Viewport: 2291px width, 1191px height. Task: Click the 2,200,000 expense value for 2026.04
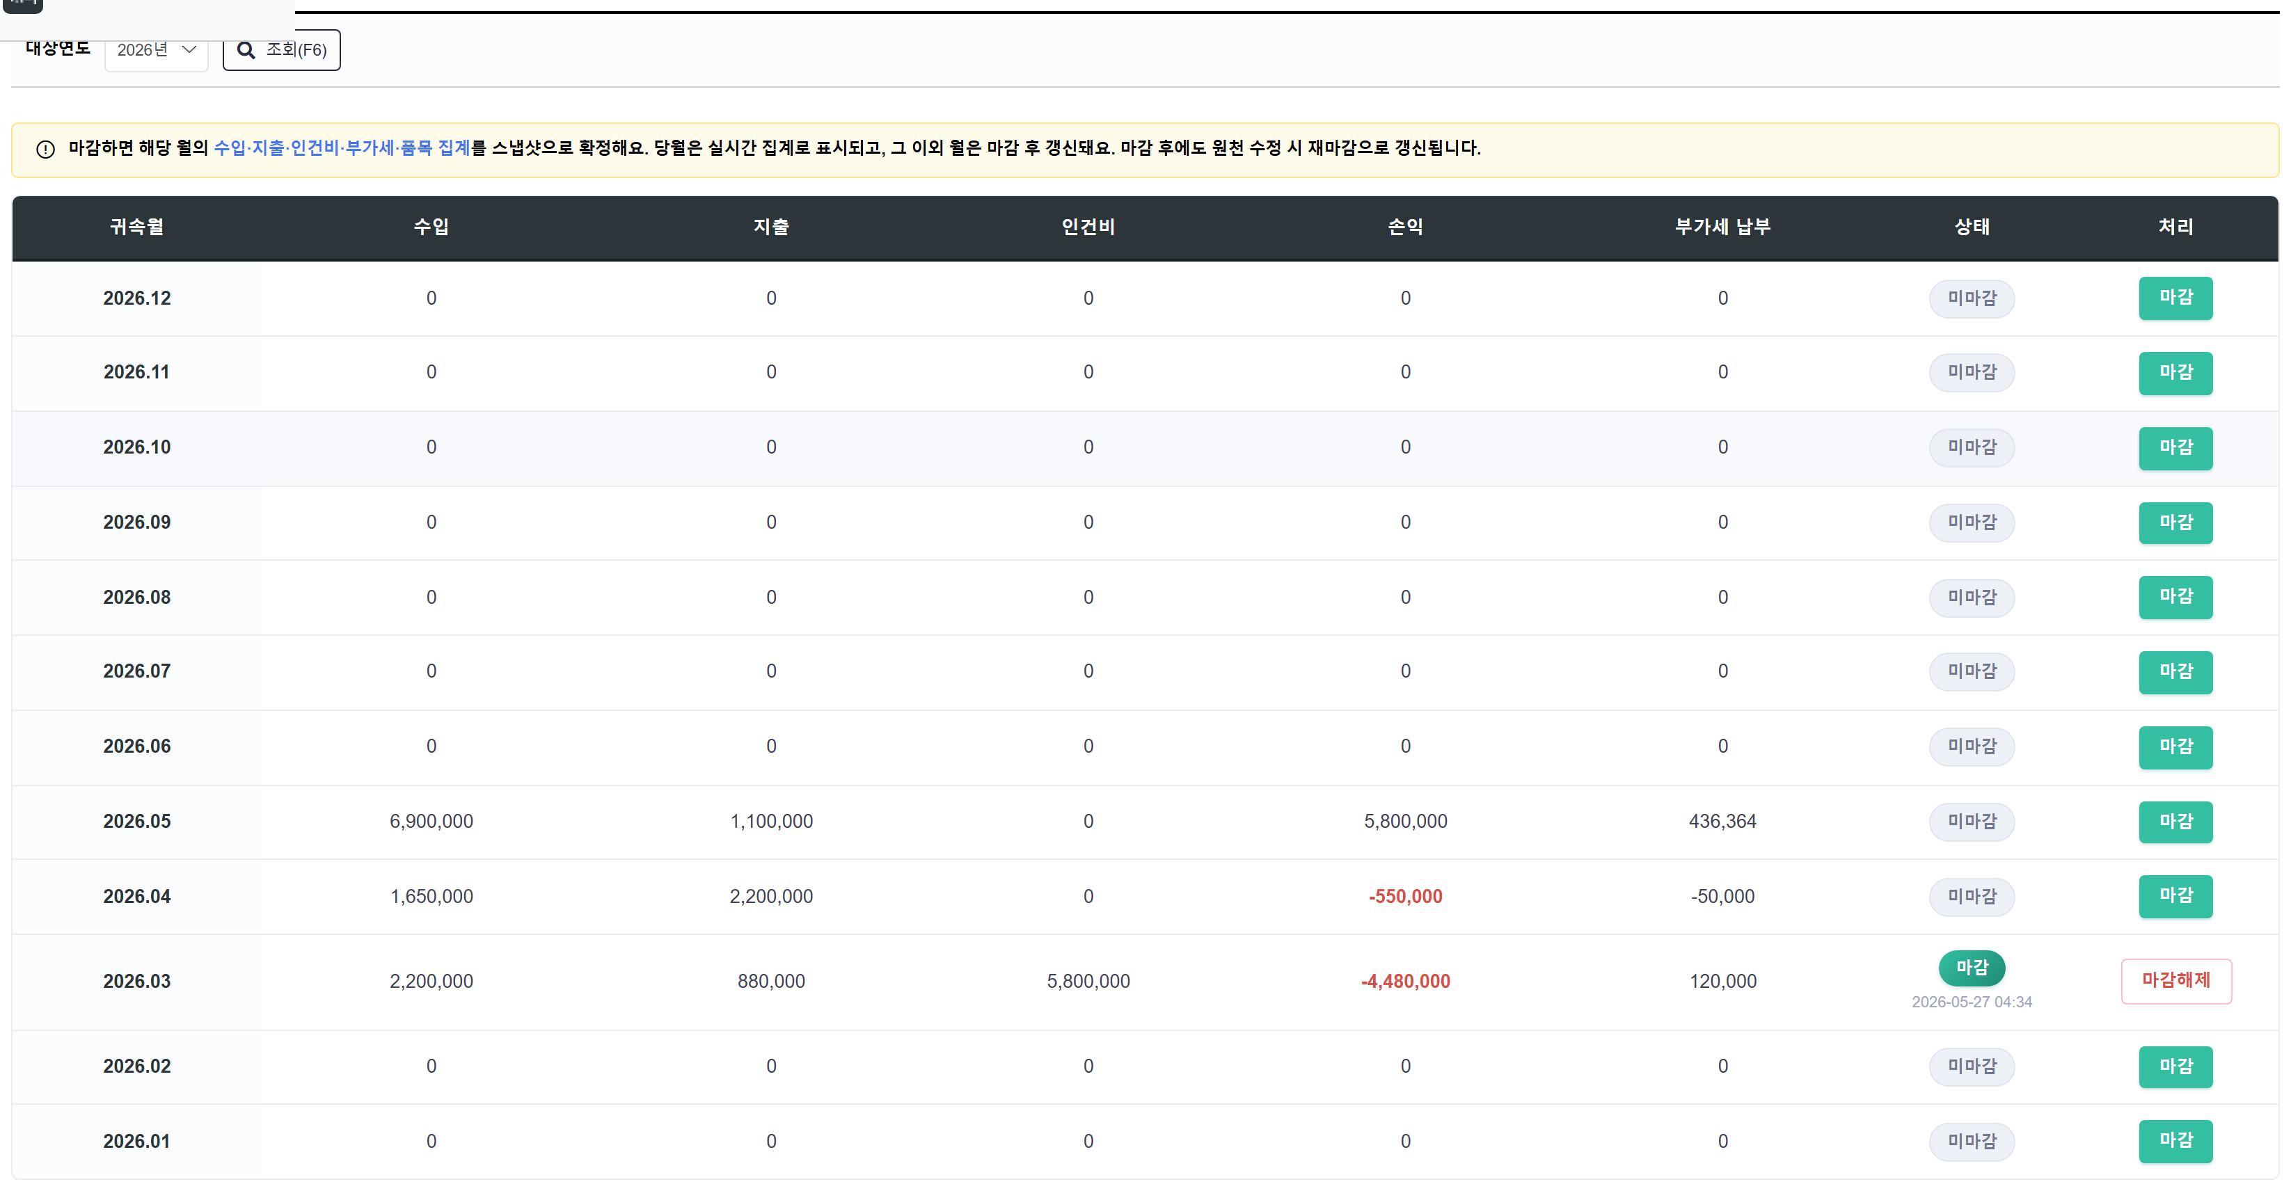point(771,897)
